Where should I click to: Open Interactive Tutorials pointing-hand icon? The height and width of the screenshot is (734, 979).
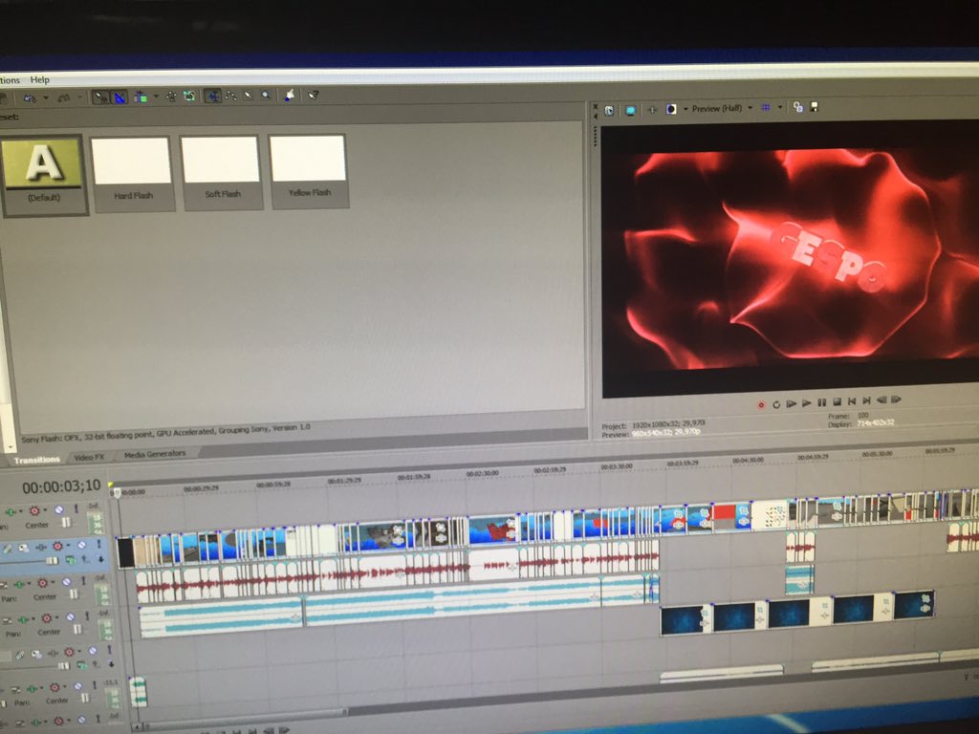[x=290, y=95]
